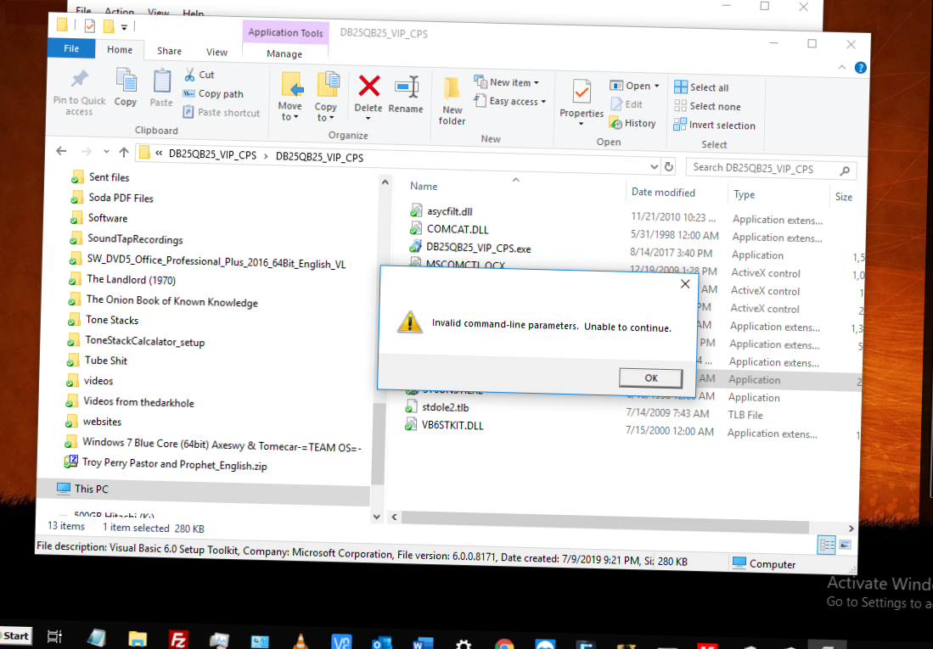Go up one folder level
The image size is (933, 649).
tap(124, 153)
